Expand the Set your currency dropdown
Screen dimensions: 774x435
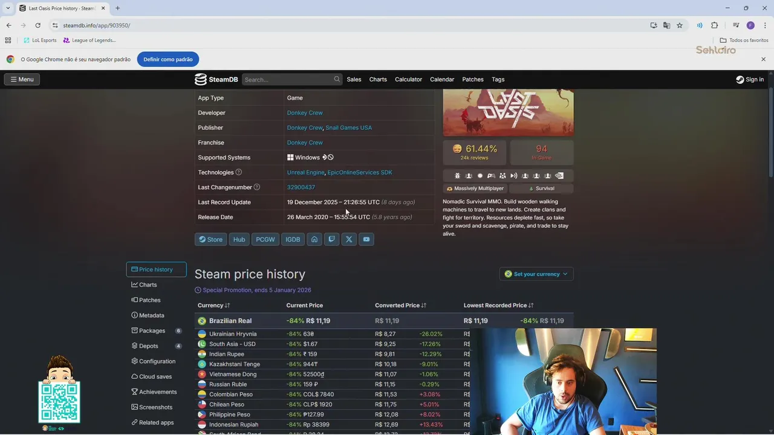536,274
